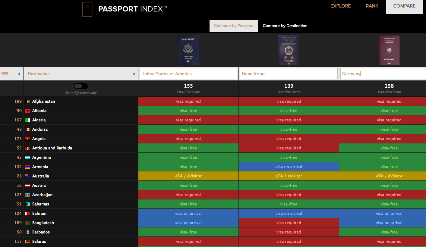
Task: Click Bangladesh destination name
Action: pos(43,223)
